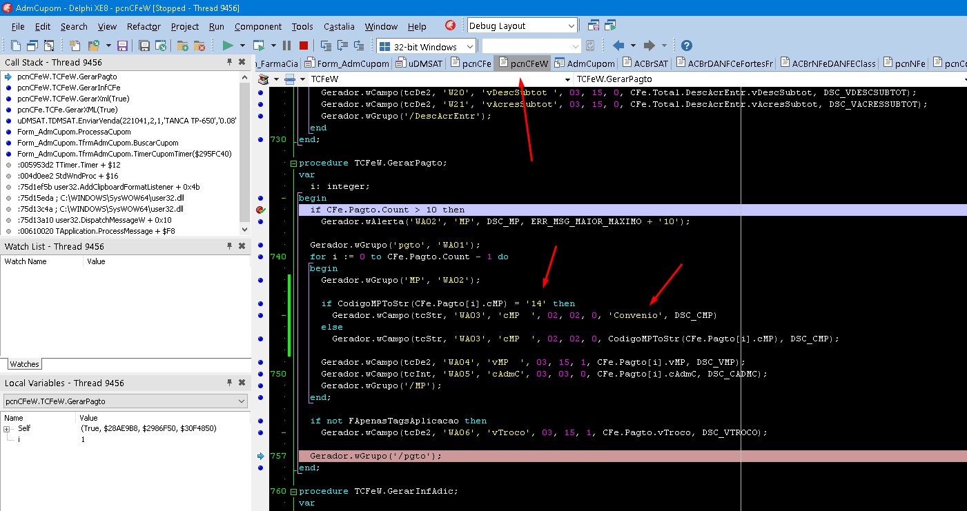This screenshot has height=511, width=967.
Task: Click the Save file floppy icon
Action: [x=122, y=46]
